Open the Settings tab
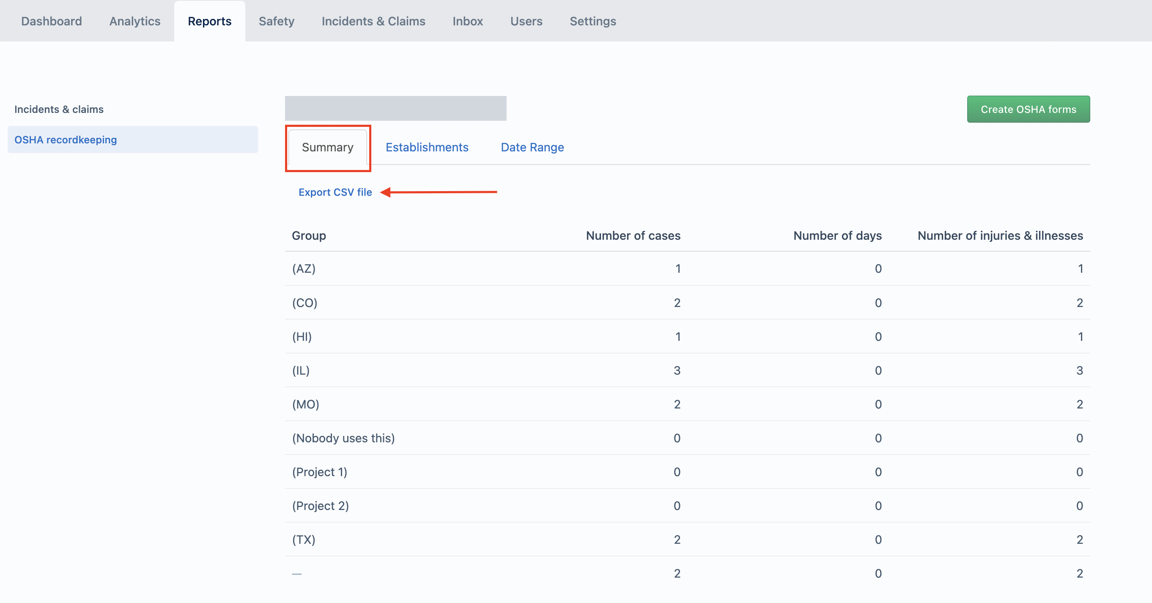Viewport: 1152px width, 603px height. (592, 21)
